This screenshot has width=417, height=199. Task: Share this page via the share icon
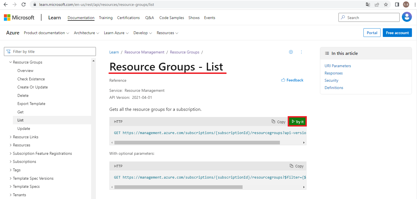pos(377,4)
